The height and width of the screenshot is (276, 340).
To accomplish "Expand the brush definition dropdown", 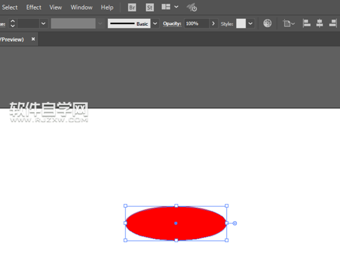I will point(155,23).
